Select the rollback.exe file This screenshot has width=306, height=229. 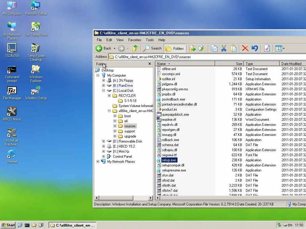click(170, 140)
